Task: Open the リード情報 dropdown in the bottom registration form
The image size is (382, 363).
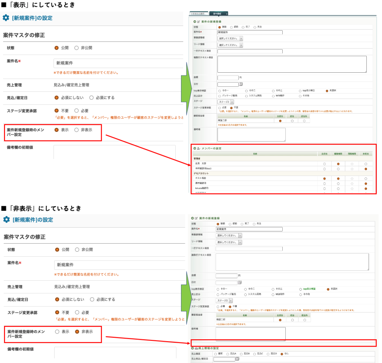Action: tap(228, 242)
